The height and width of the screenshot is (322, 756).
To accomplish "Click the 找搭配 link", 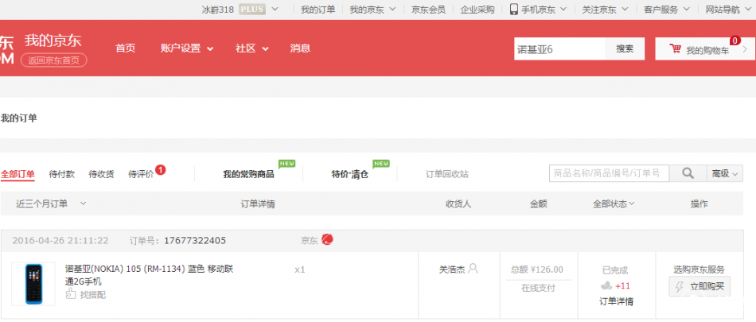I will click(92, 294).
